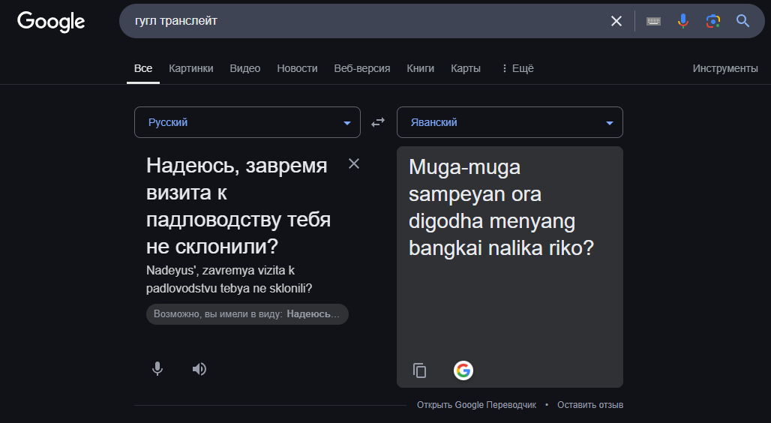Copy the Javanese translation
This screenshot has height=423, width=771.
(419, 370)
